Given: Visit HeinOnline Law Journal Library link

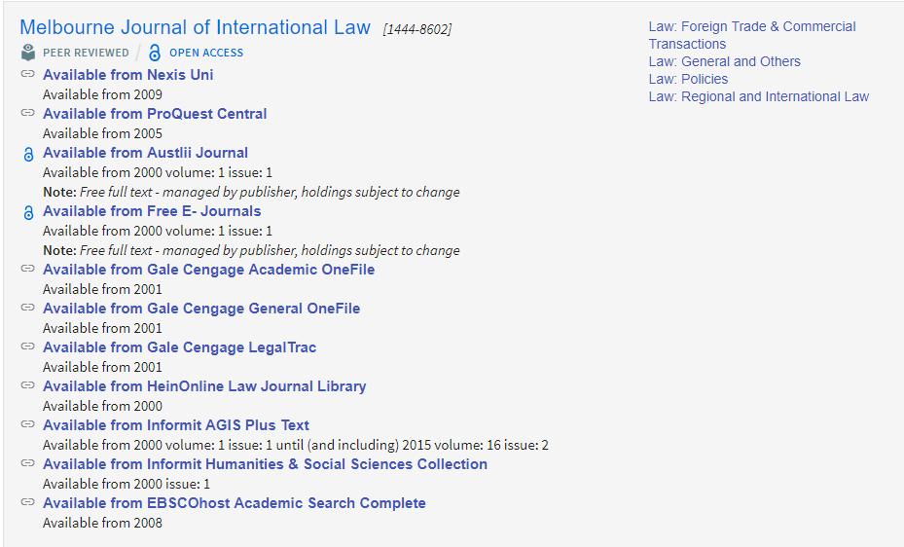Looking at the screenshot, I should pyautogui.click(x=204, y=386).
